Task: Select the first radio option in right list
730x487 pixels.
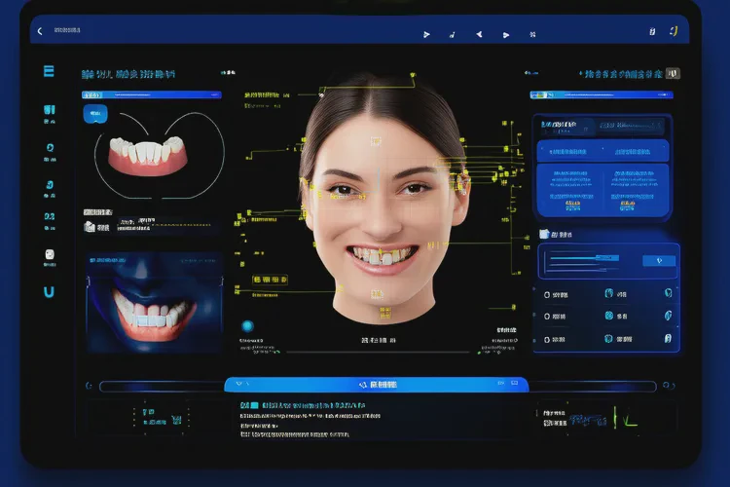Action: [547, 294]
